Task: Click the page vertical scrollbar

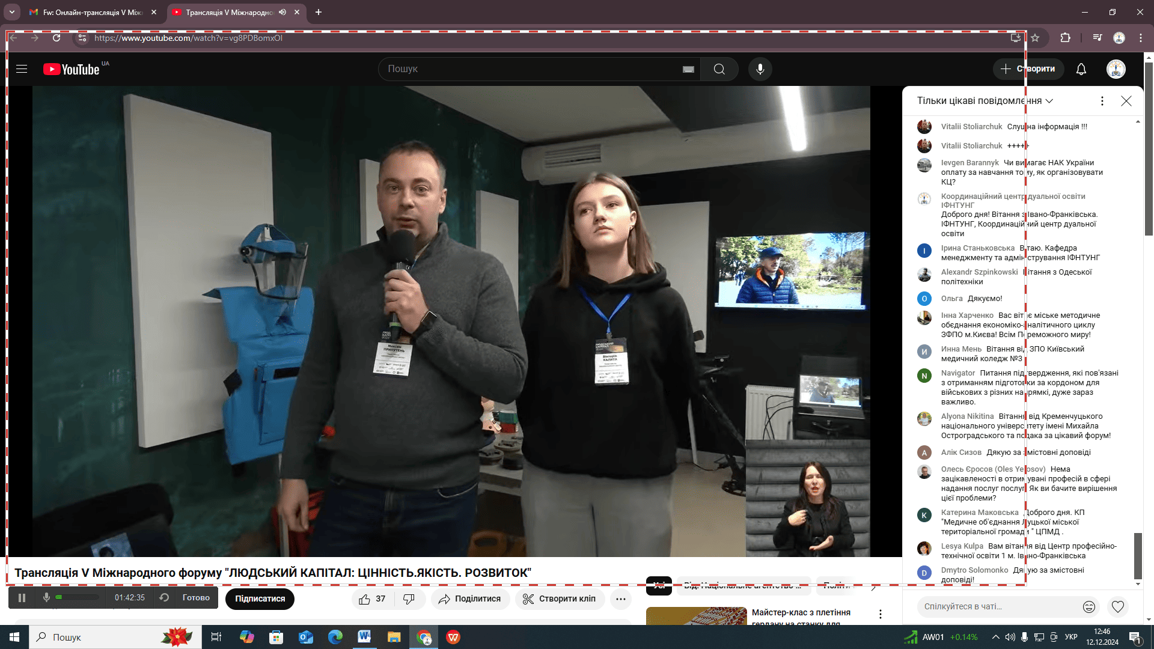Action: [x=1149, y=148]
